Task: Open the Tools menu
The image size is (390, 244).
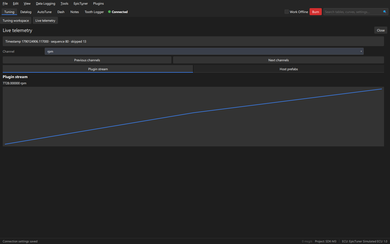Action: [x=64, y=4]
